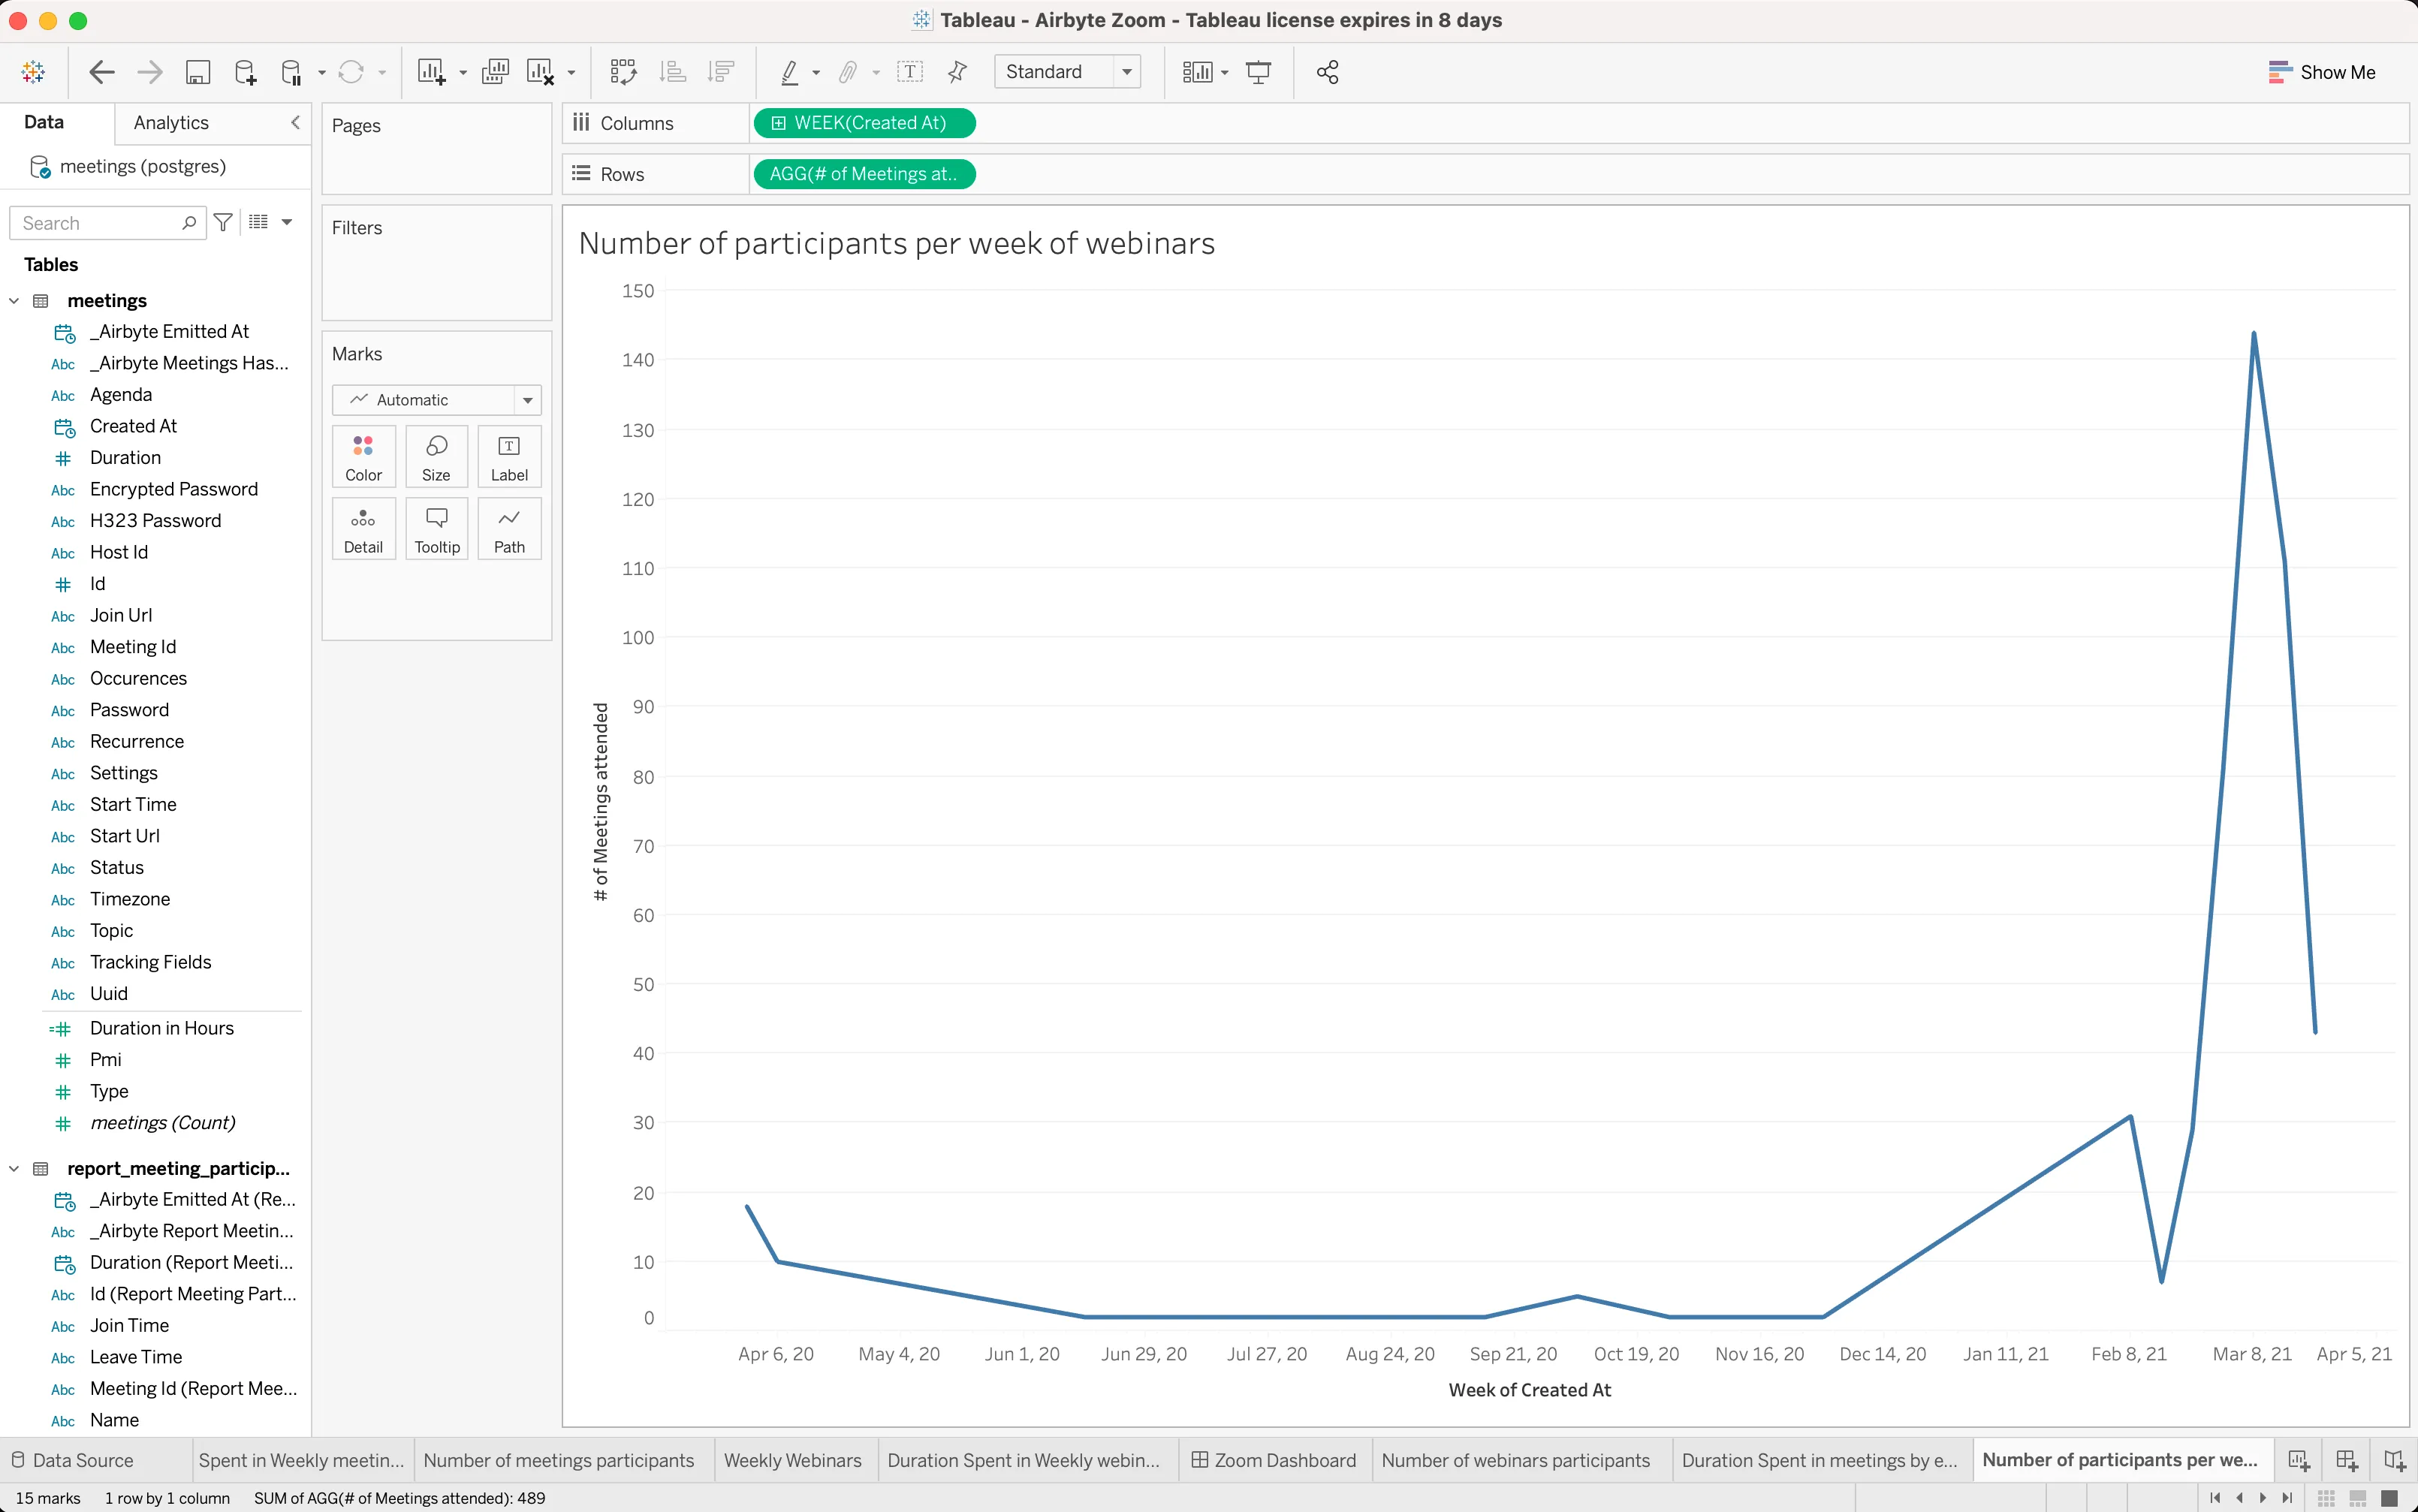Click the Filter fields funnel icon
The image size is (2418, 1512).
tap(224, 223)
